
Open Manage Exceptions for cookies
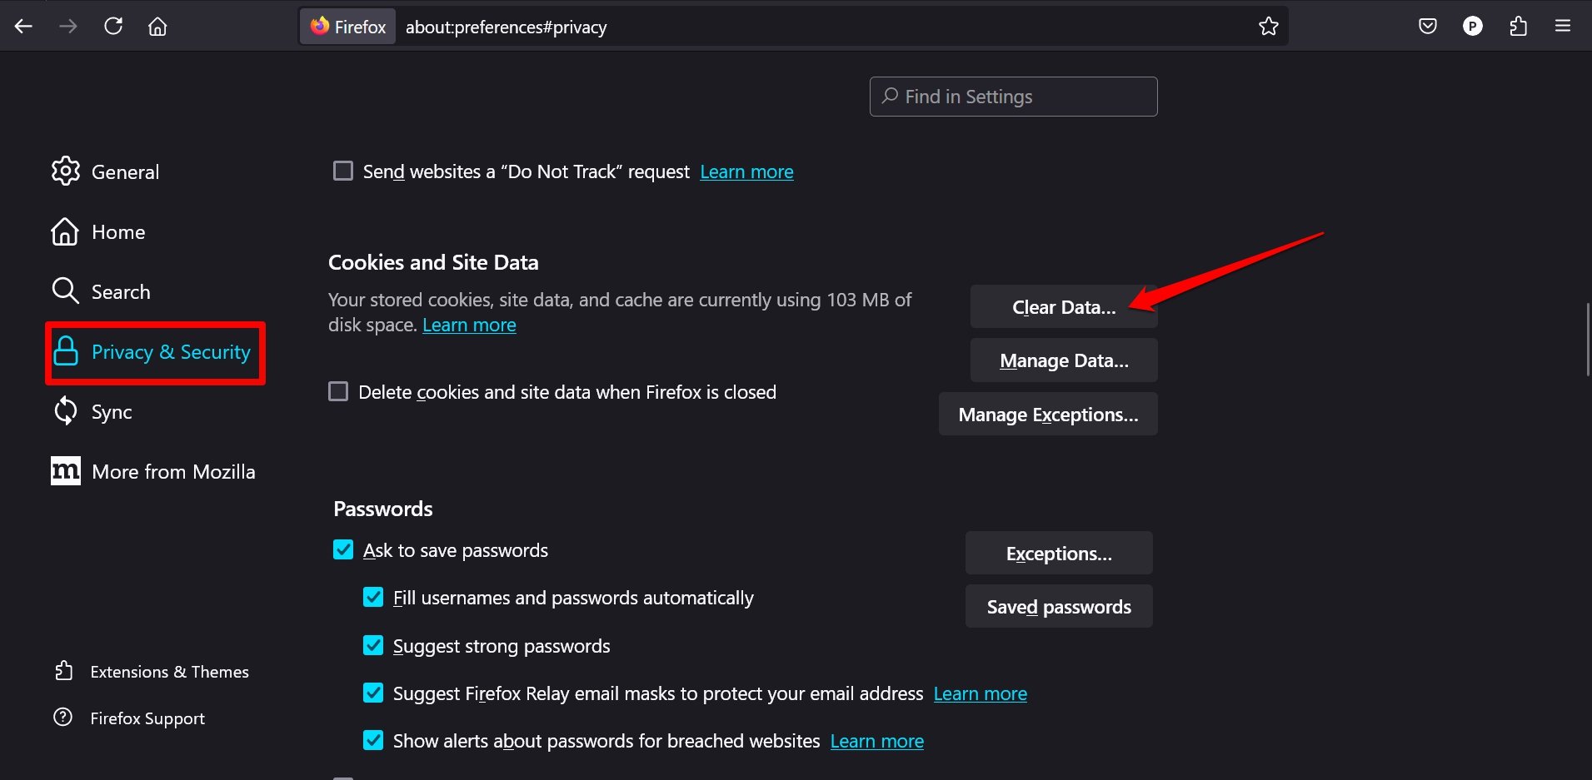click(x=1047, y=415)
